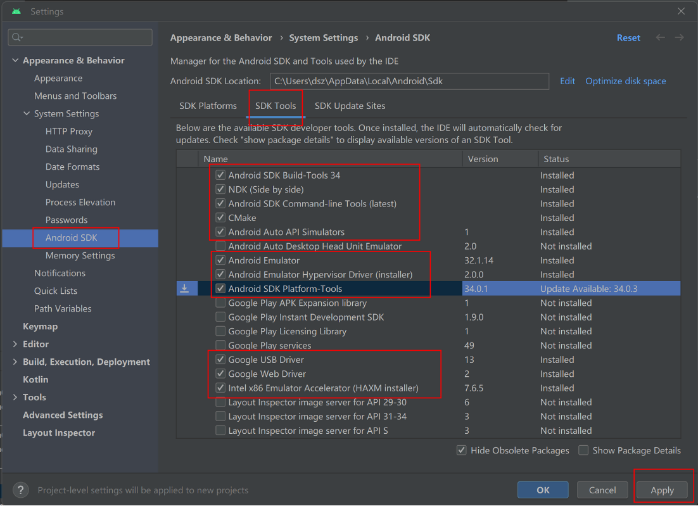The height and width of the screenshot is (506, 698).
Task: Sort table by the Name column header
Action: click(x=330, y=159)
